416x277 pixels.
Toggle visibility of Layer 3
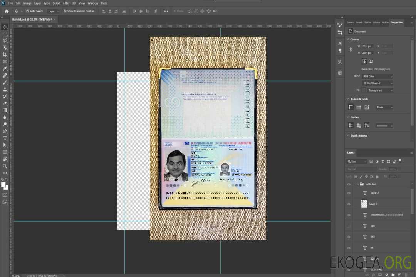pos(349,204)
